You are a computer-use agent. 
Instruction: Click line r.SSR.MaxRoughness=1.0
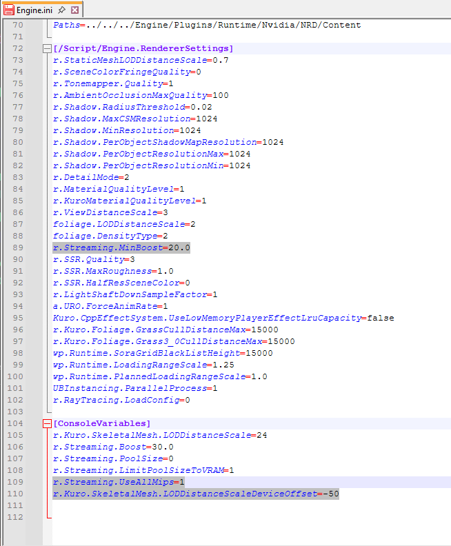(113, 271)
